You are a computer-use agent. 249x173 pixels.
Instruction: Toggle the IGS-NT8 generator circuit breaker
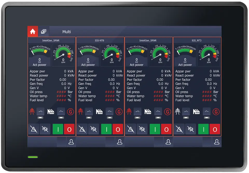pyautogui.click(x=109, y=111)
